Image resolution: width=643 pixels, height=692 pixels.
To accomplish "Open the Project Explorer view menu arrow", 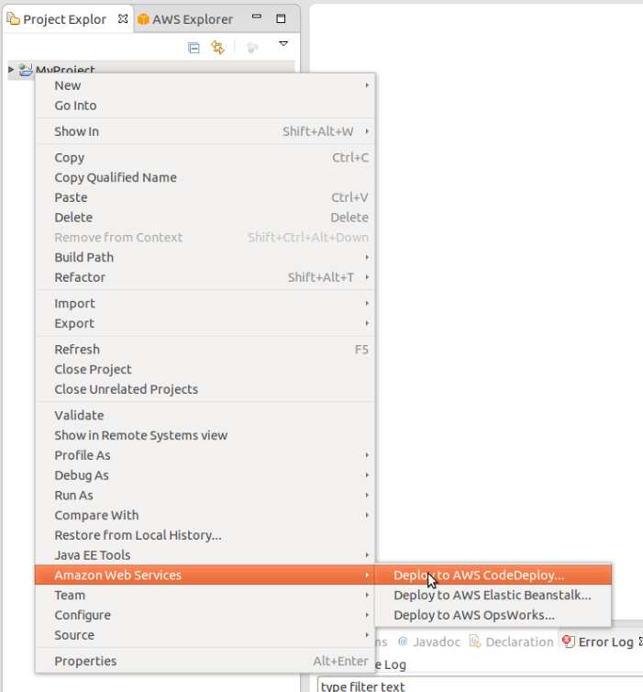I will coord(283,44).
